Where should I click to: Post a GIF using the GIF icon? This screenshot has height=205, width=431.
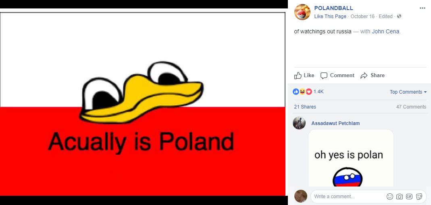(409, 197)
